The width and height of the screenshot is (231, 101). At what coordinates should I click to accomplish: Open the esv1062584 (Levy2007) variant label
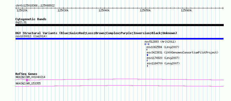(x=163, y=47)
